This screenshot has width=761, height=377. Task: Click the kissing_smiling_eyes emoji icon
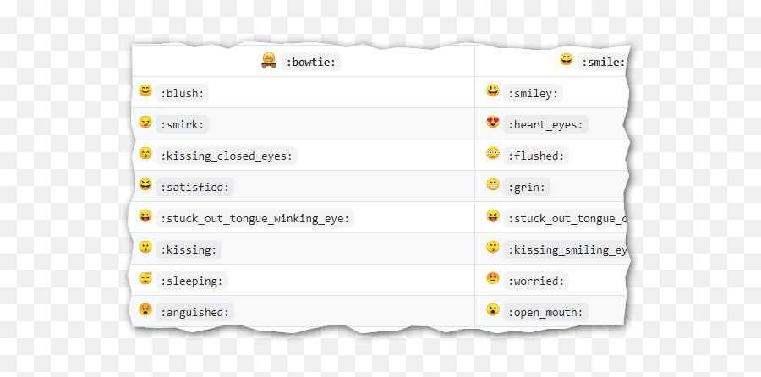493,247
